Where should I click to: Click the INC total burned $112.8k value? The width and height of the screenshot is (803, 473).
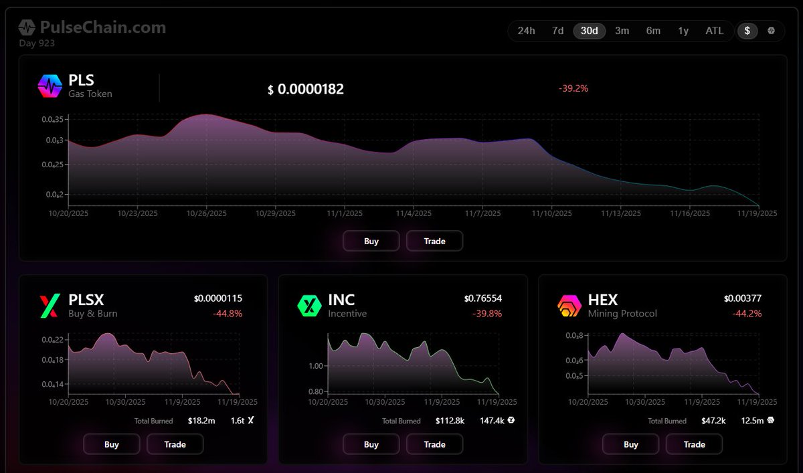pyautogui.click(x=450, y=421)
